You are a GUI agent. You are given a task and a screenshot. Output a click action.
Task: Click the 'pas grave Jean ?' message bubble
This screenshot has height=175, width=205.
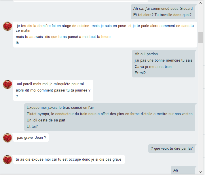pyautogui.click(x=31, y=138)
